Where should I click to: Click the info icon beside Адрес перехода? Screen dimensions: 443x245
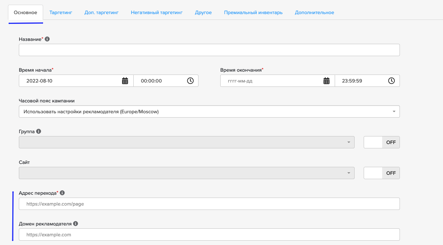click(x=62, y=193)
